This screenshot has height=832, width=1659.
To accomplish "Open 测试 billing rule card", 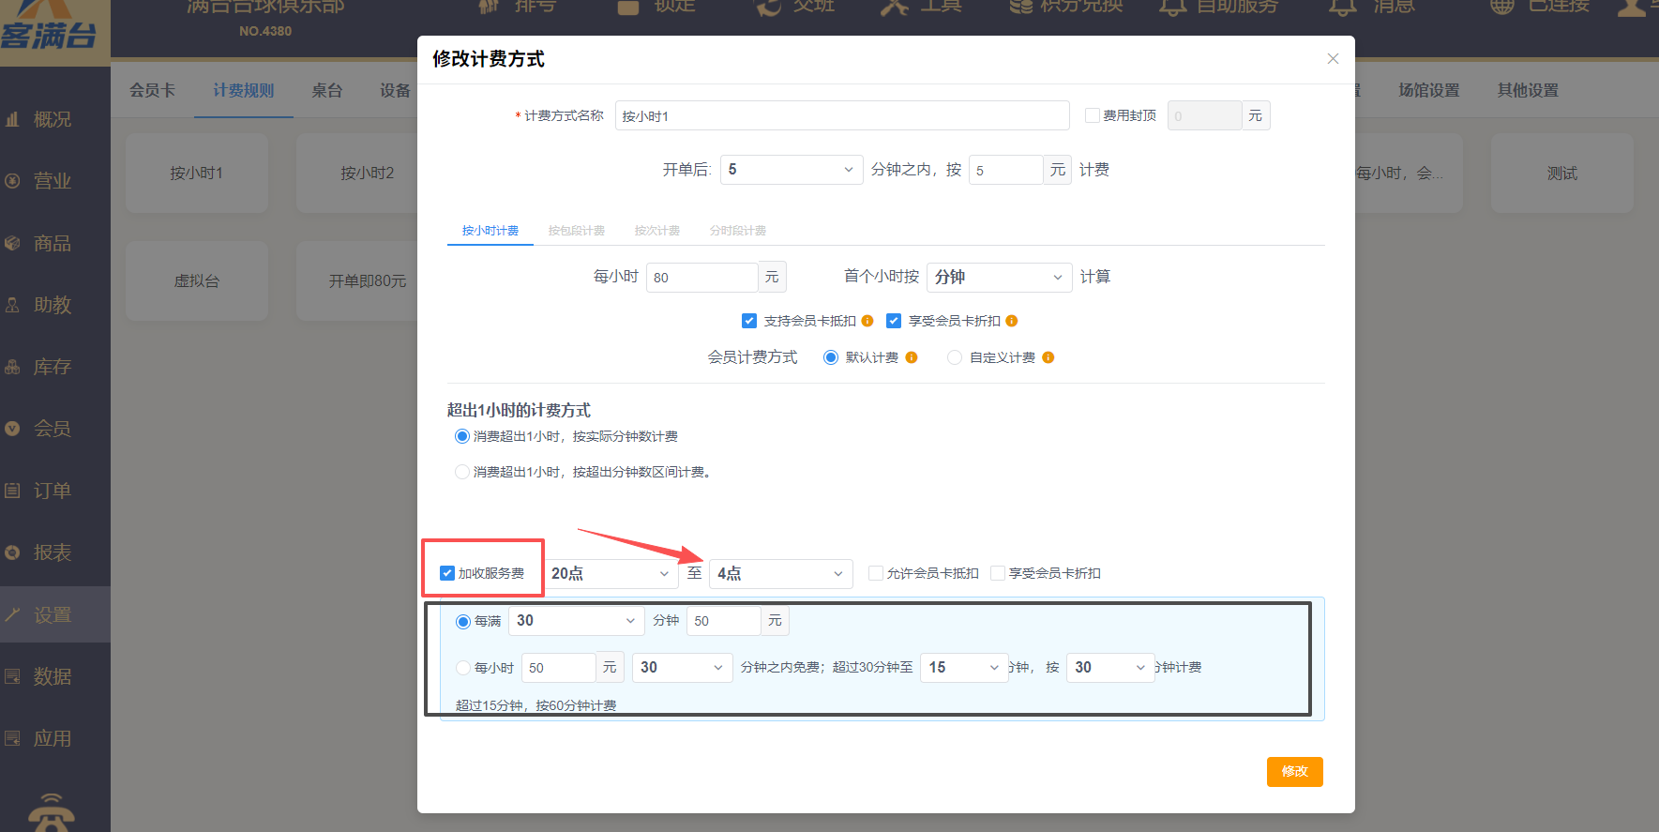I will point(1562,174).
